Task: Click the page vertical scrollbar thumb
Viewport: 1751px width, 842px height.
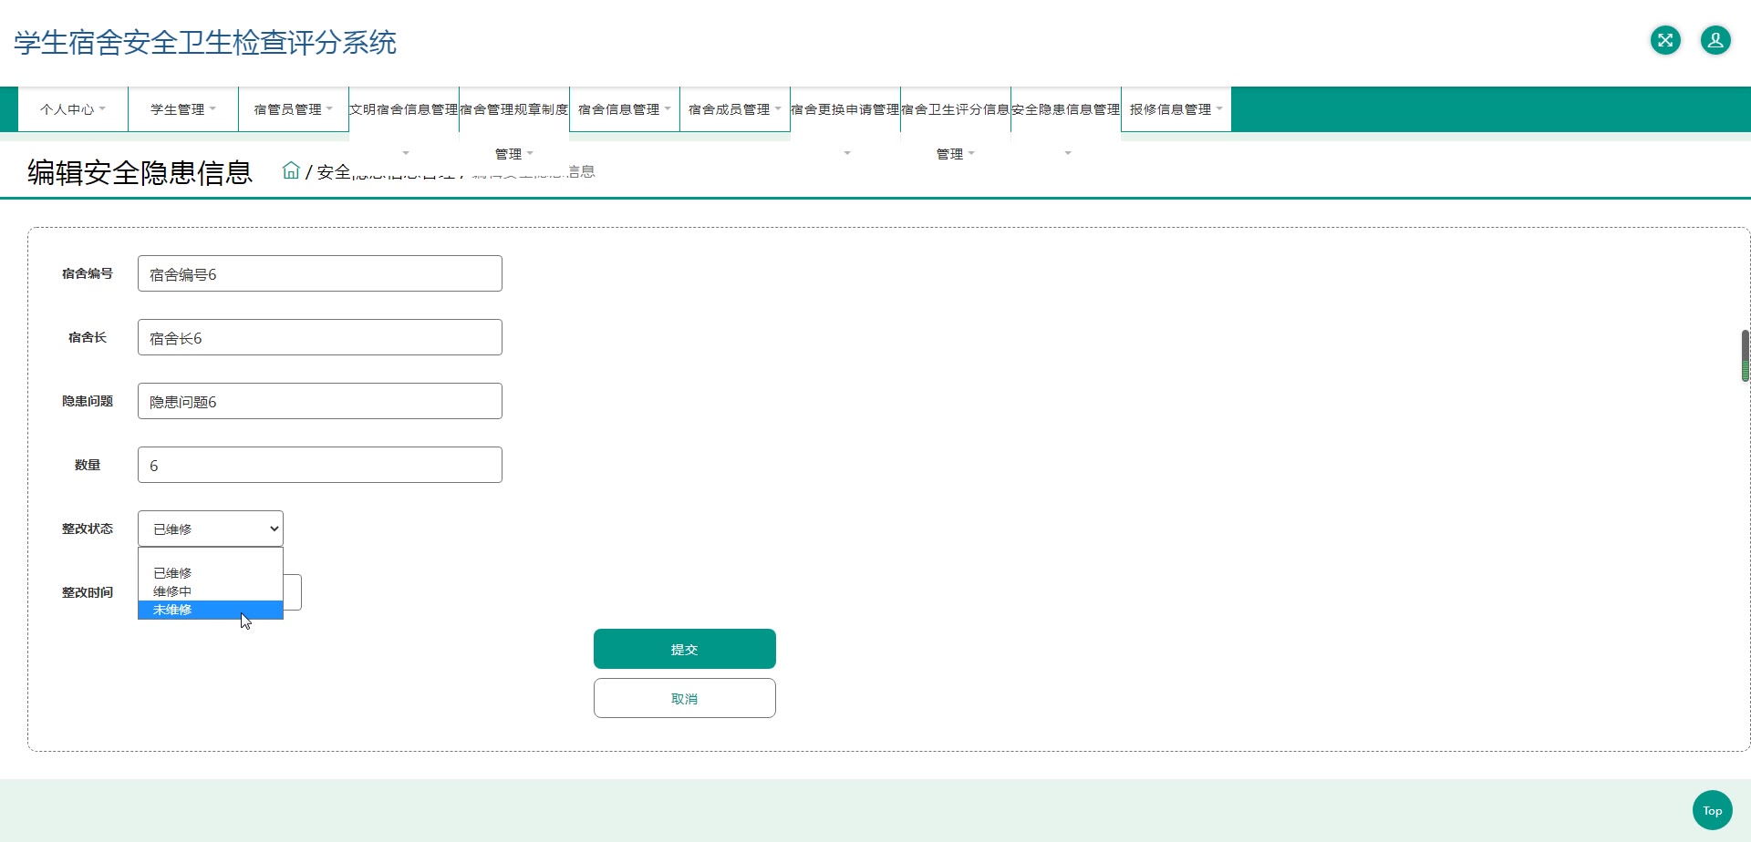Action: coord(1745,355)
